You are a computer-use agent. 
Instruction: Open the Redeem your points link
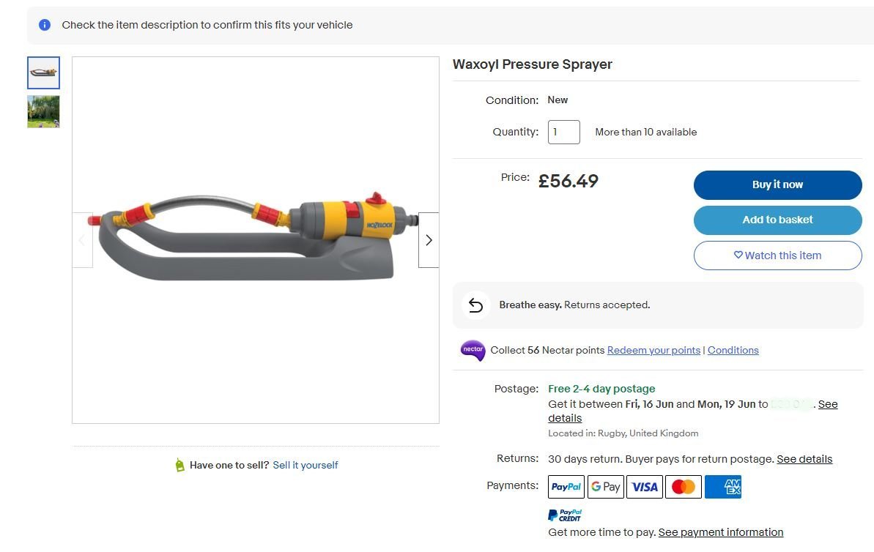653,350
